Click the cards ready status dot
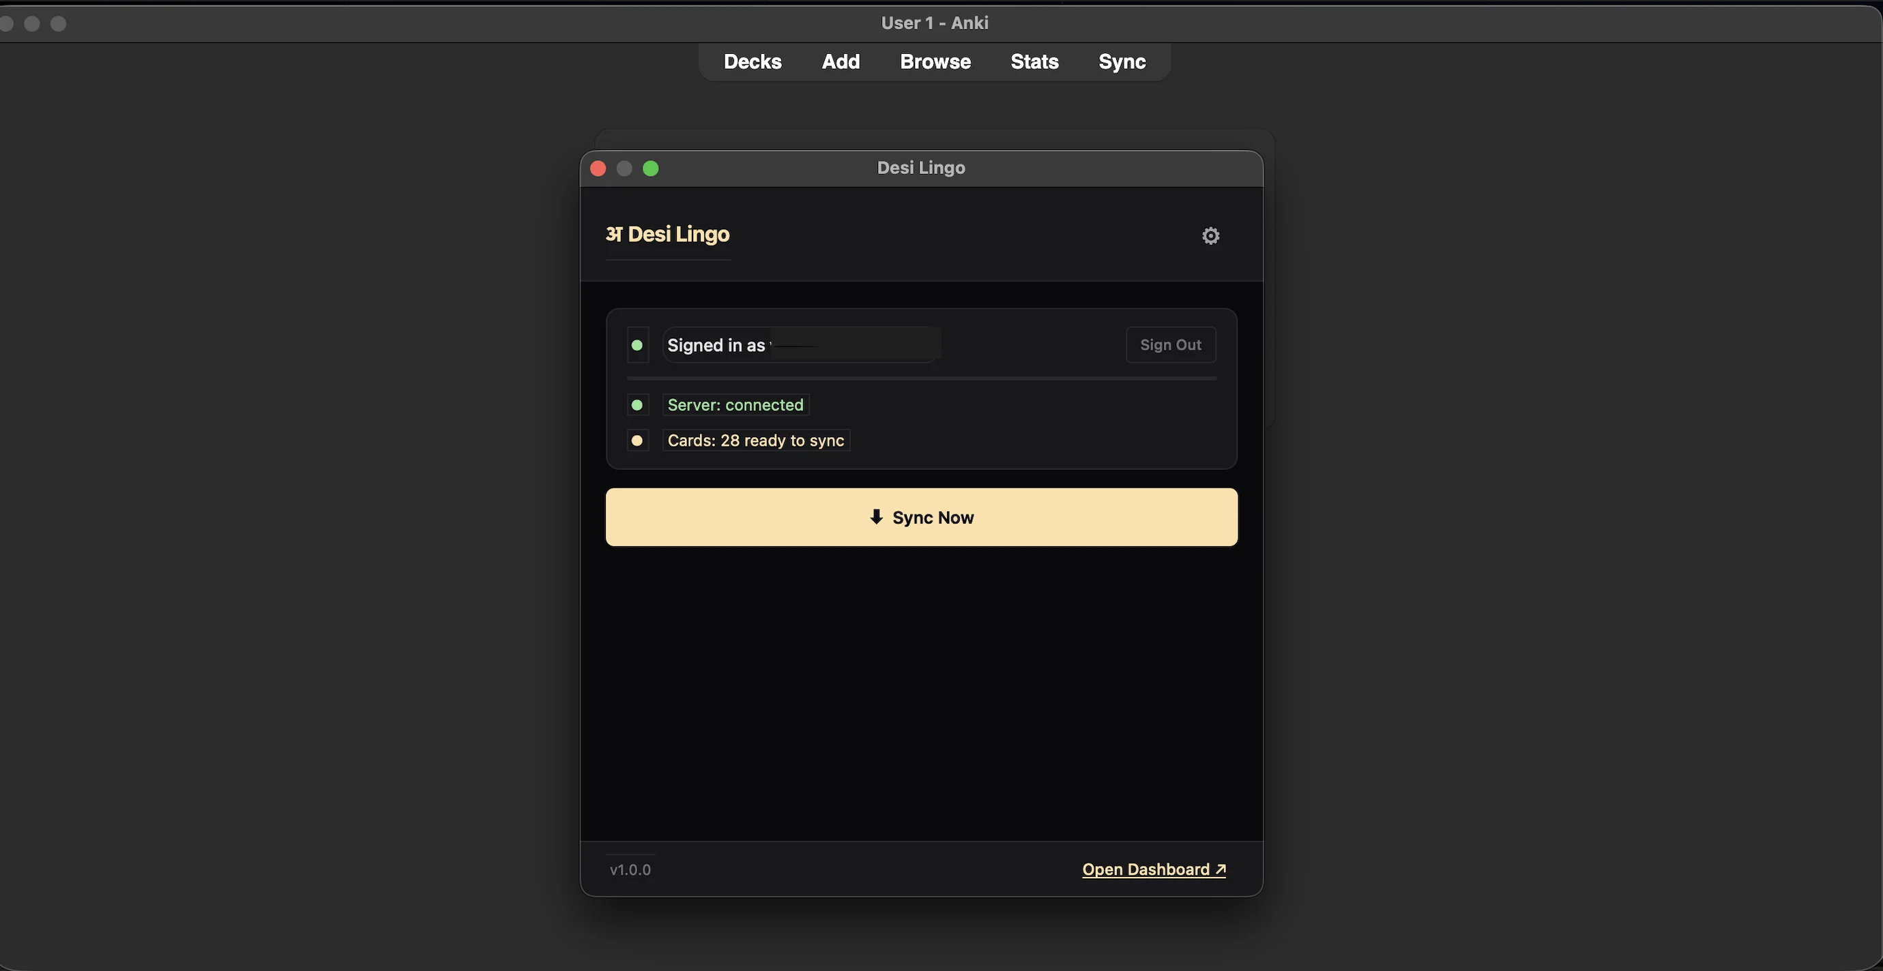Screen dimensions: 1883x971 tap(637, 440)
